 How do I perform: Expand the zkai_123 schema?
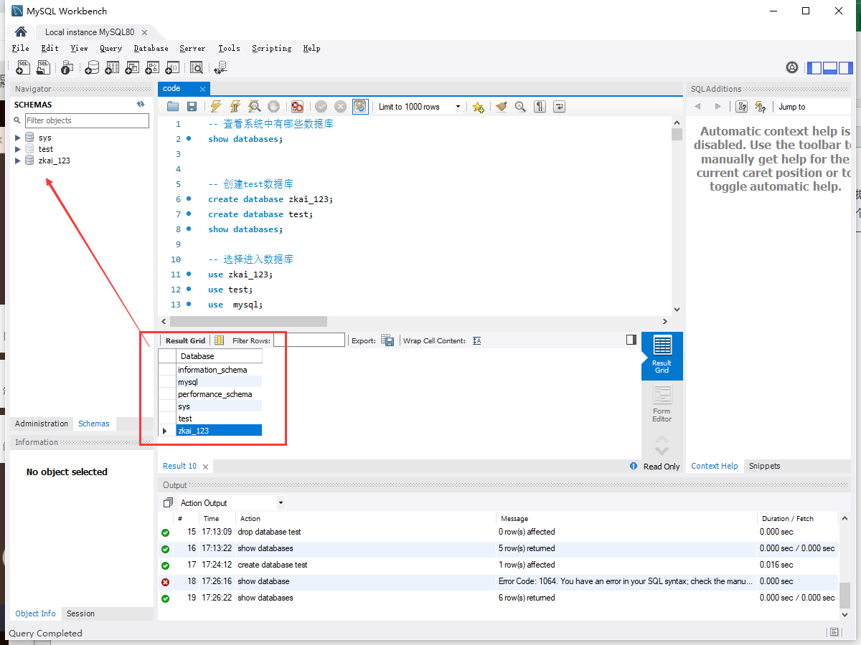(x=19, y=161)
